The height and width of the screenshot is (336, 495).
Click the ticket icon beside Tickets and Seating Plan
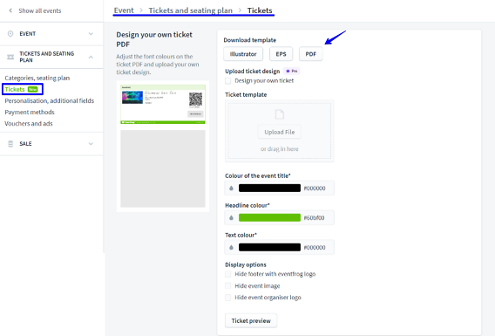(x=10, y=57)
